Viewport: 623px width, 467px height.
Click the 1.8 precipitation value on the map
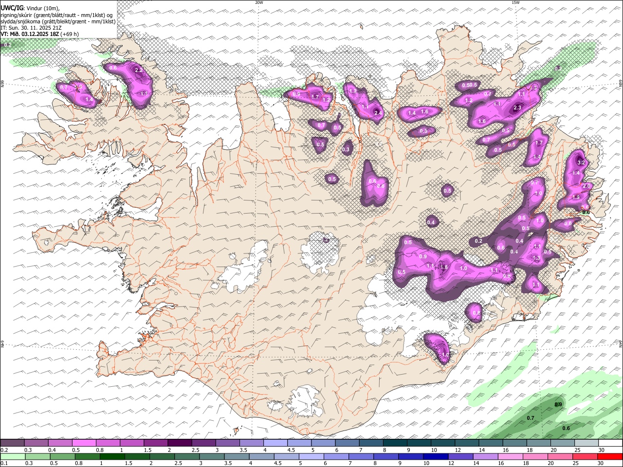point(443,267)
